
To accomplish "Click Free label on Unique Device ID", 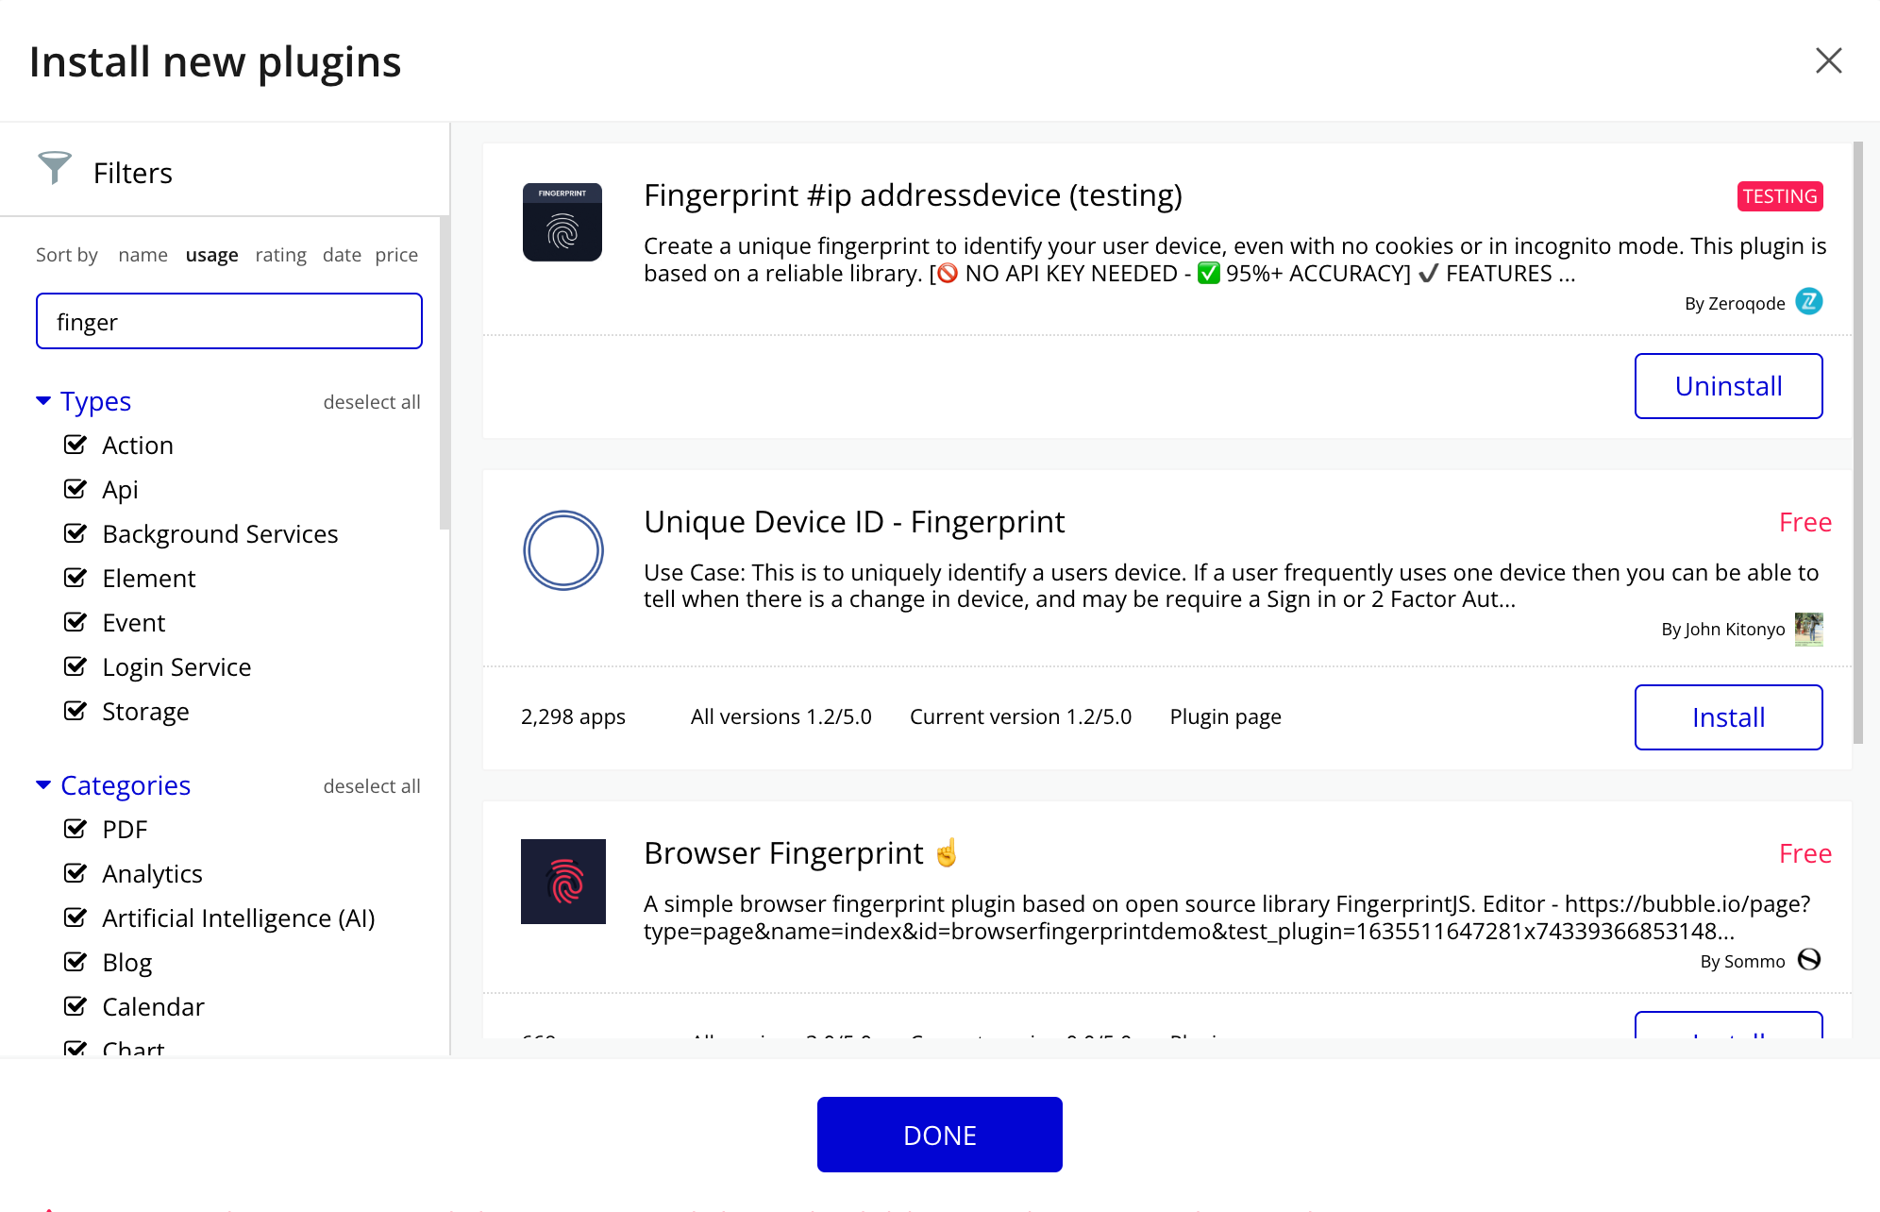I will tap(1804, 522).
